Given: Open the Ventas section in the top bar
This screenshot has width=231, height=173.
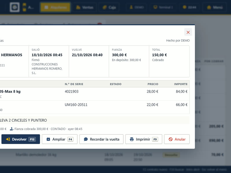Looking at the screenshot, I should click(85, 7).
